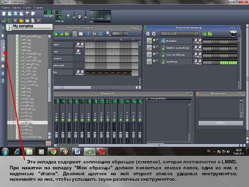The height and width of the screenshot is (187, 249).
Task: Click the time signature numerator display
Action: click(x=58, y=13)
